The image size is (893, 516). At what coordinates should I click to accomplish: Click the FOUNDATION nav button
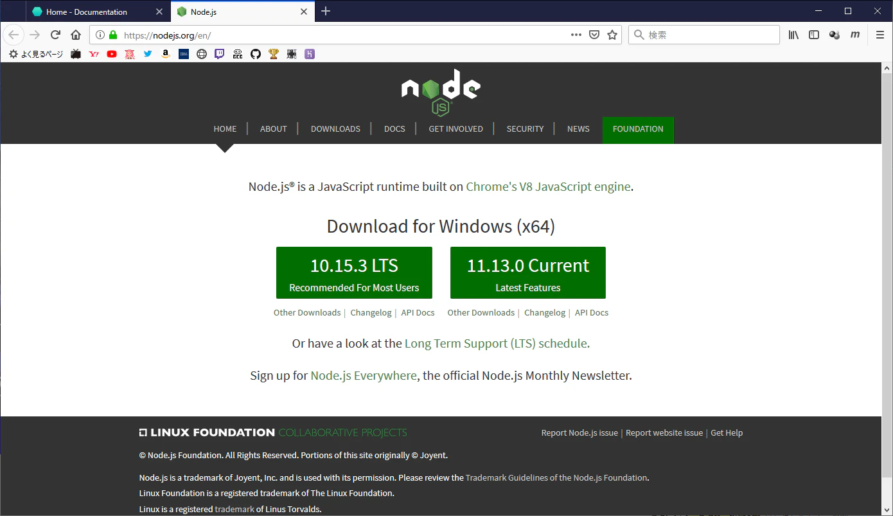pos(638,130)
